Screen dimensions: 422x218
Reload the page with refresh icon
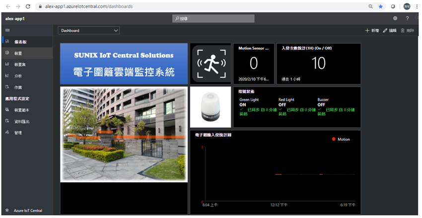click(28, 6)
